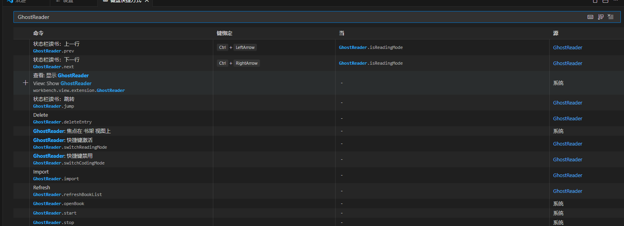This screenshot has width=624, height=226.
Task: Open the more actions ellipsis at top right
Action: 616,1
